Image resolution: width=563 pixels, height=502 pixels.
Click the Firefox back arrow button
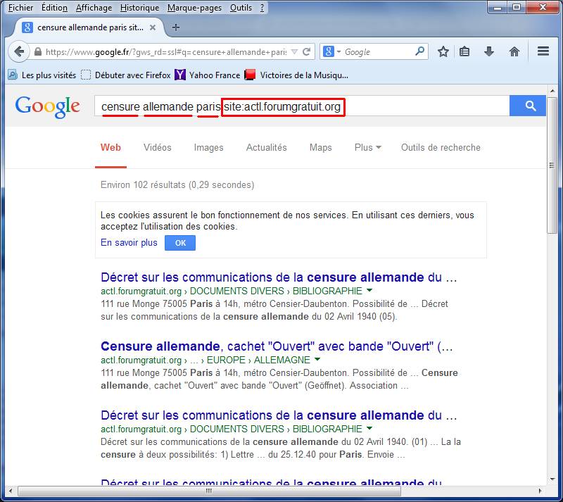coord(19,51)
